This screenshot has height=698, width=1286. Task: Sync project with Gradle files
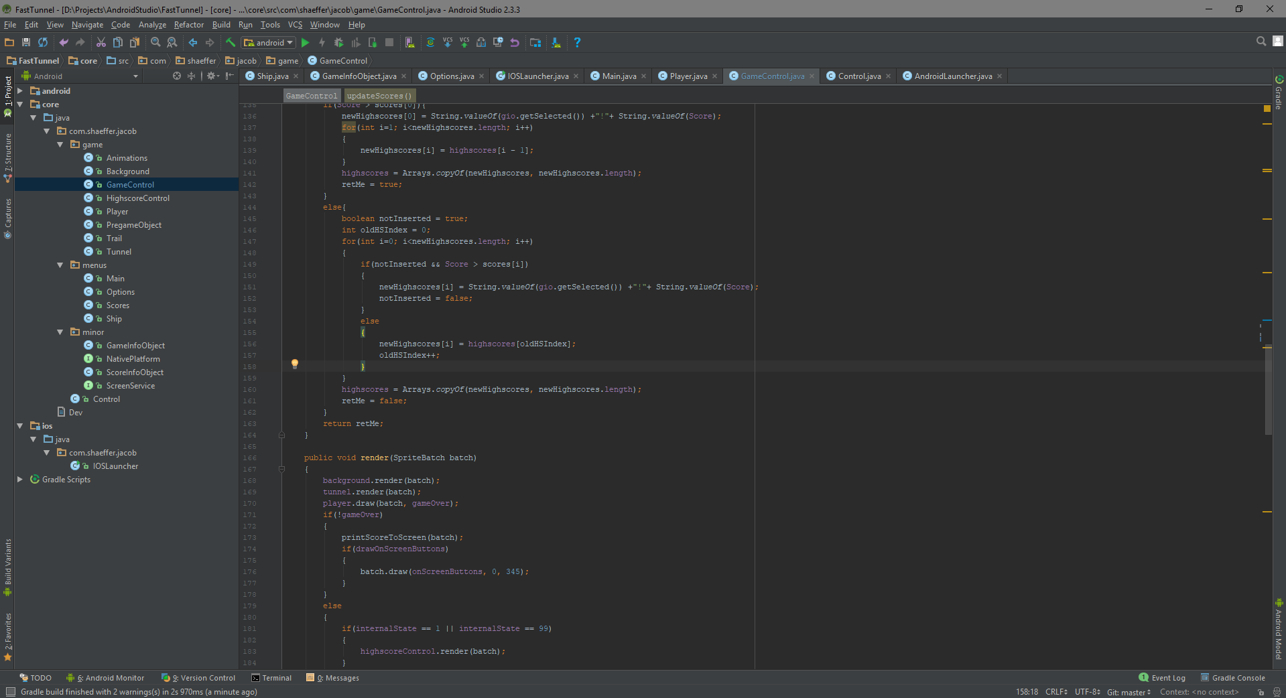430,42
